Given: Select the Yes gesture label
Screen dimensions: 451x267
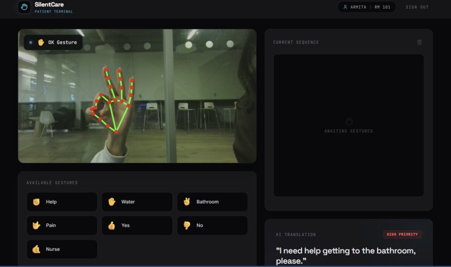Looking at the screenshot, I should (x=125, y=225).
